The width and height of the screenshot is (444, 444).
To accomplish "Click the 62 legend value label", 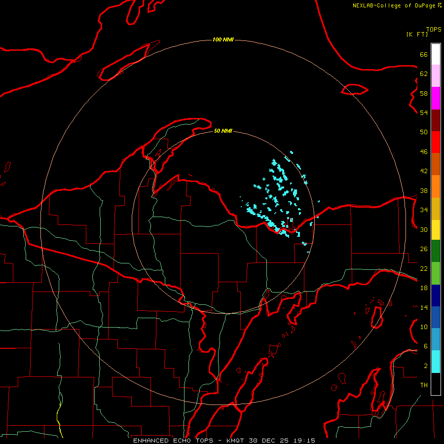I will tap(424, 74).
